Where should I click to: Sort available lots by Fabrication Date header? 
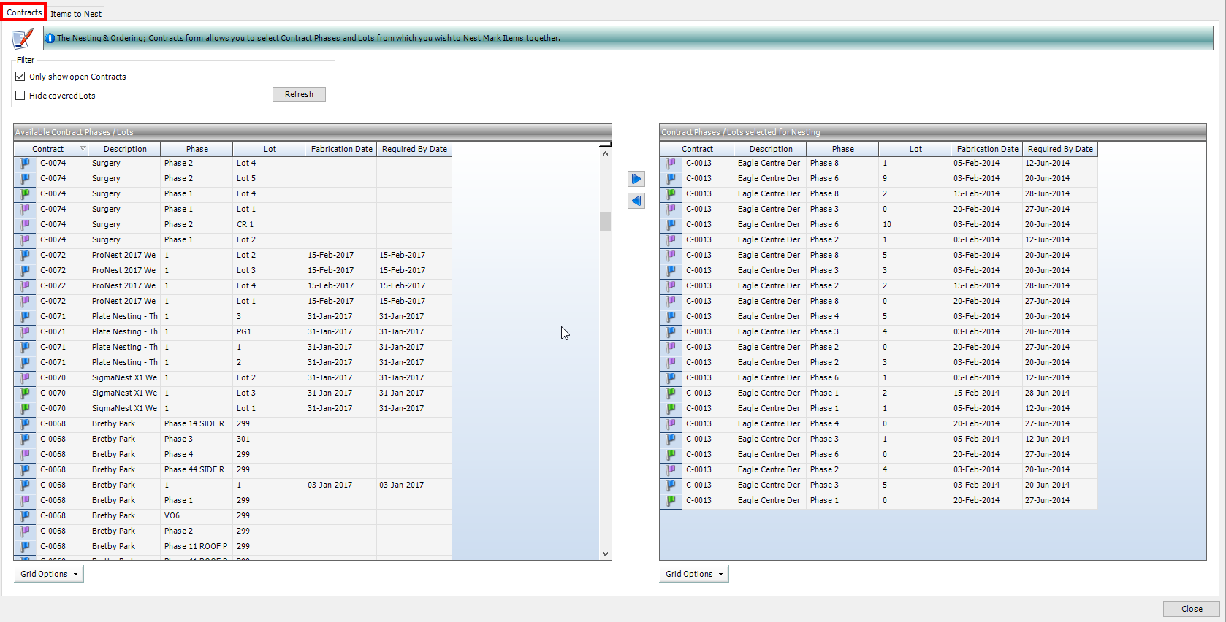point(341,149)
